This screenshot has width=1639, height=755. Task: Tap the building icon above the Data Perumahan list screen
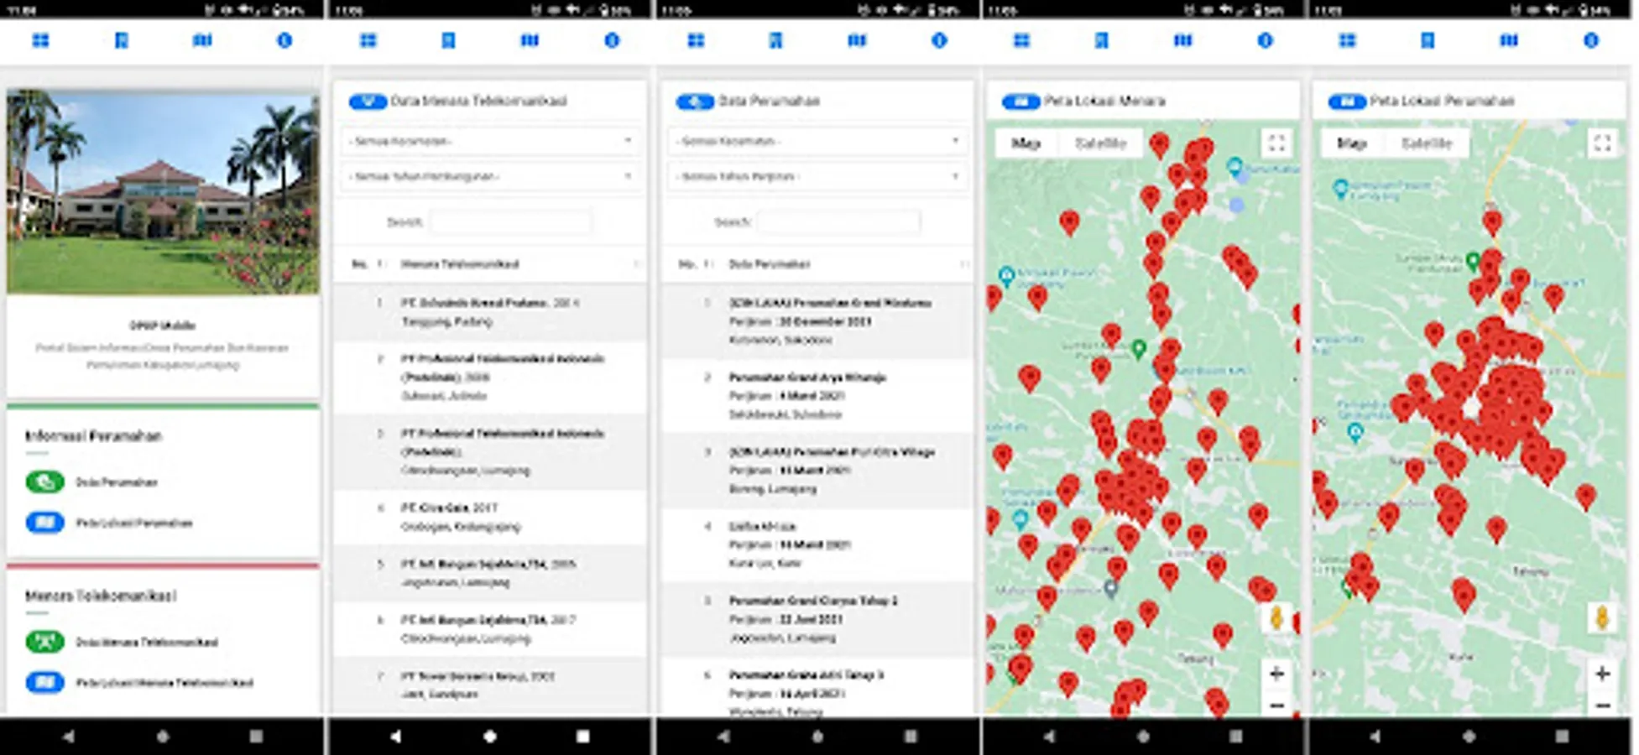coord(775,40)
